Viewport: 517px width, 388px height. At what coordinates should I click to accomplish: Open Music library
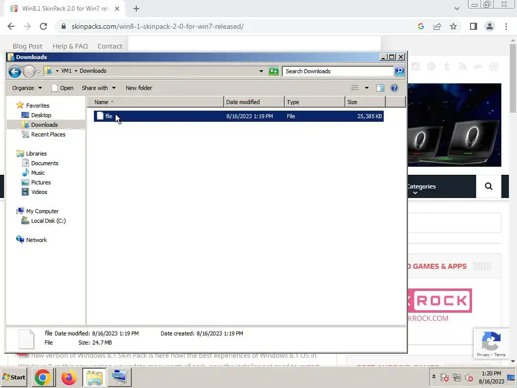pos(37,173)
